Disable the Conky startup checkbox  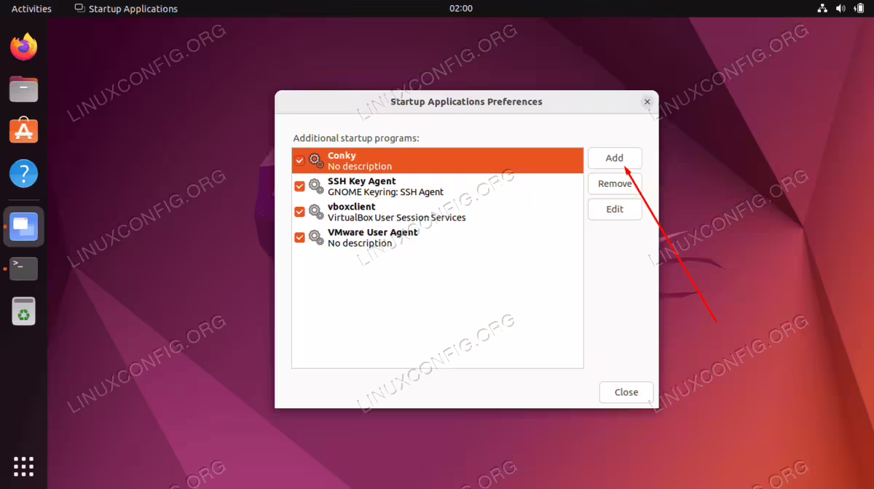(299, 161)
